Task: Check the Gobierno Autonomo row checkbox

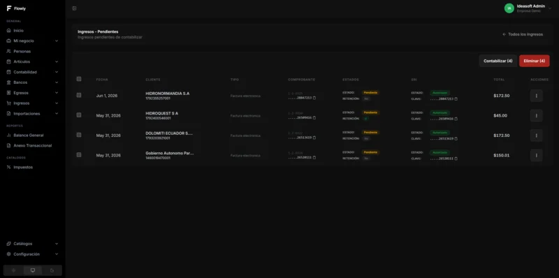Action: pyautogui.click(x=79, y=155)
